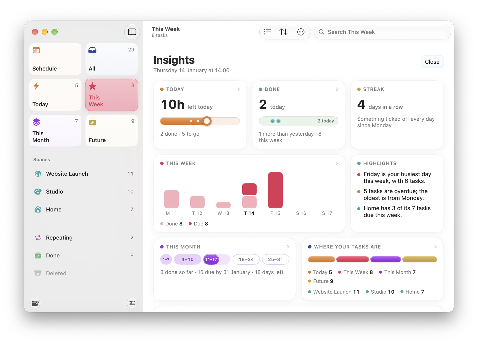The height and width of the screenshot is (355, 478).
Task: Expand the TODAY card chevron
Action: pos(238,89)
